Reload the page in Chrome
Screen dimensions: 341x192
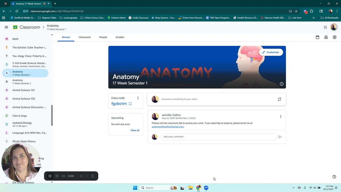(17, 11)
